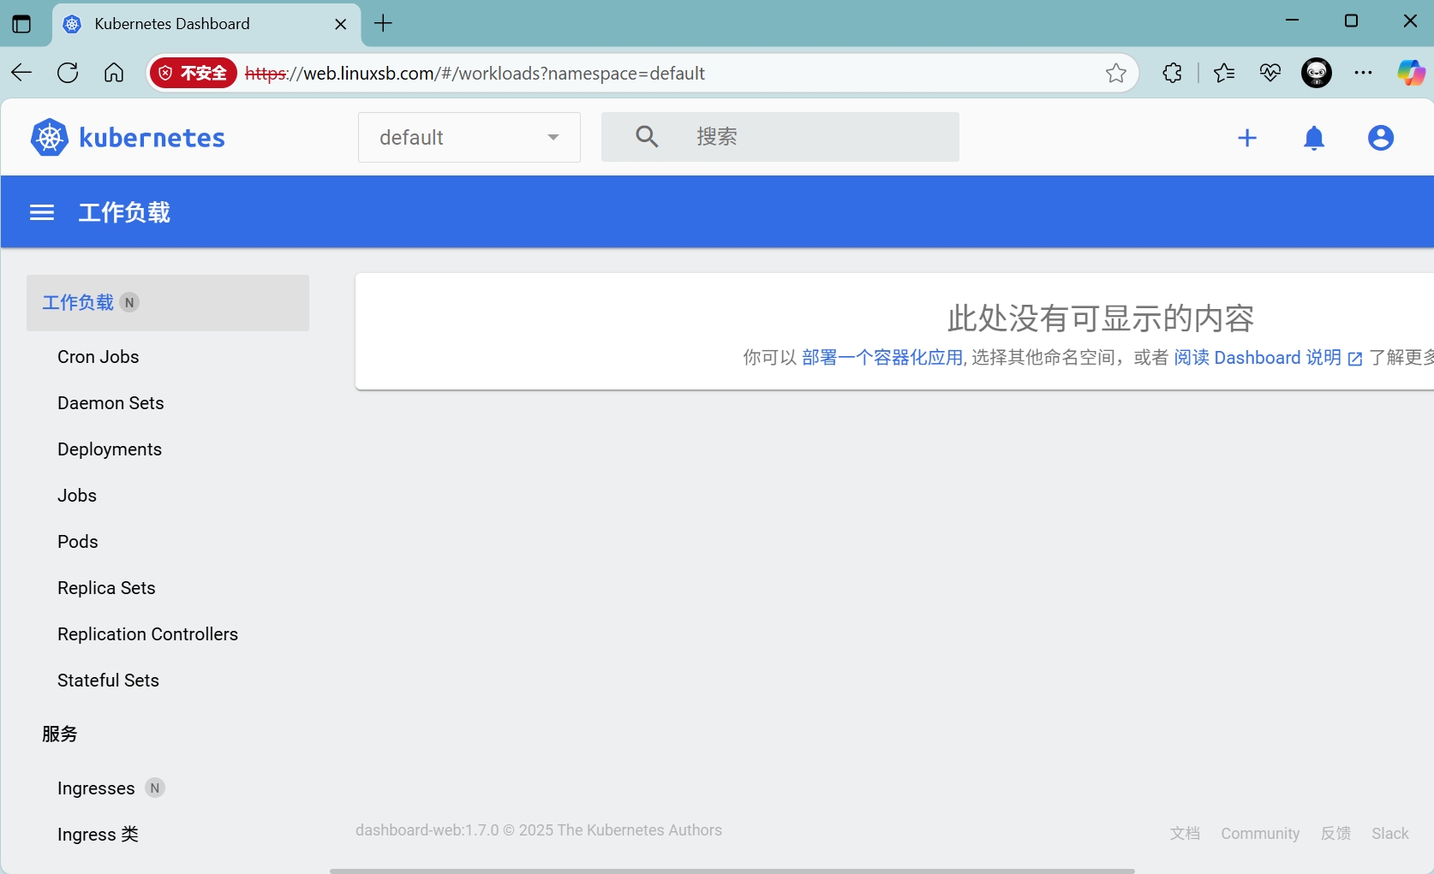Open the 阅读 Dashboard 说明 link
Viewport: 1434px width, 874px height.
1258,358
